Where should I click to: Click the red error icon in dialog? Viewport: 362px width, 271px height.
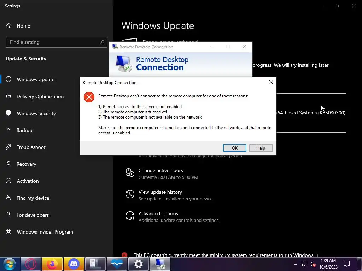[89, 97]
